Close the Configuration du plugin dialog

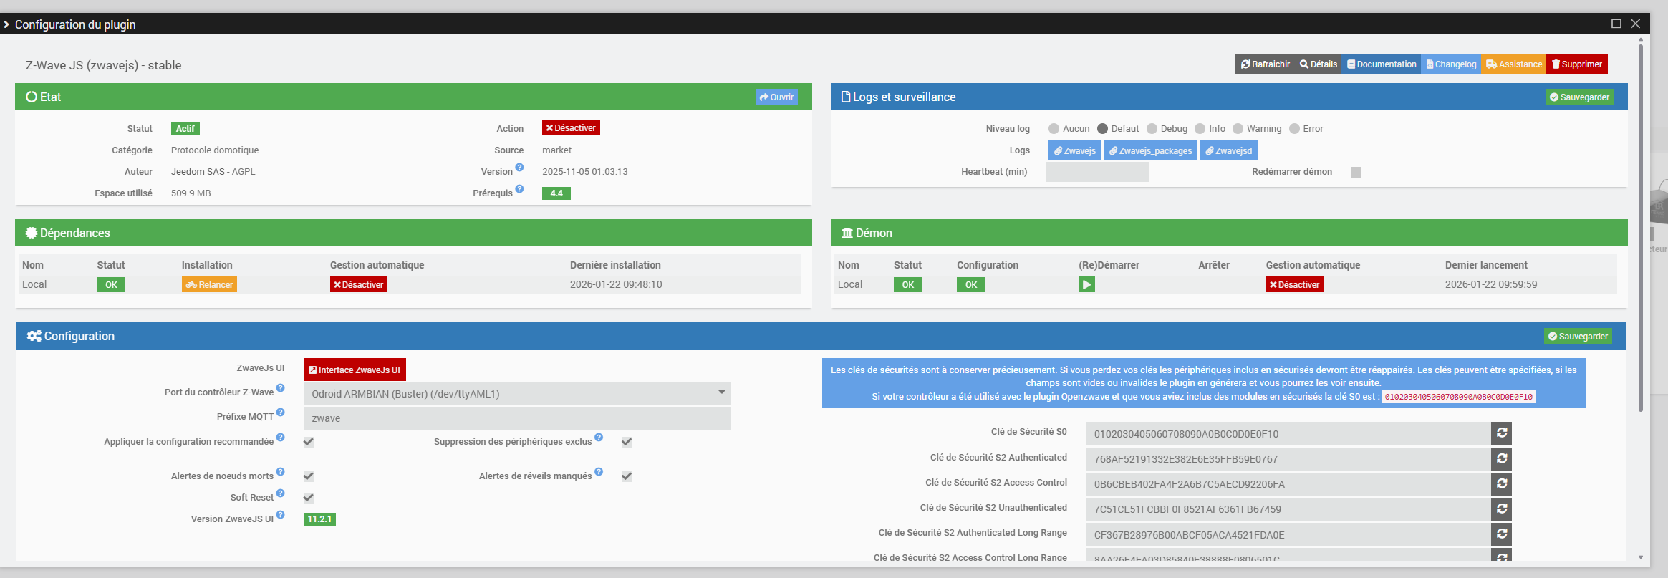1636,24
